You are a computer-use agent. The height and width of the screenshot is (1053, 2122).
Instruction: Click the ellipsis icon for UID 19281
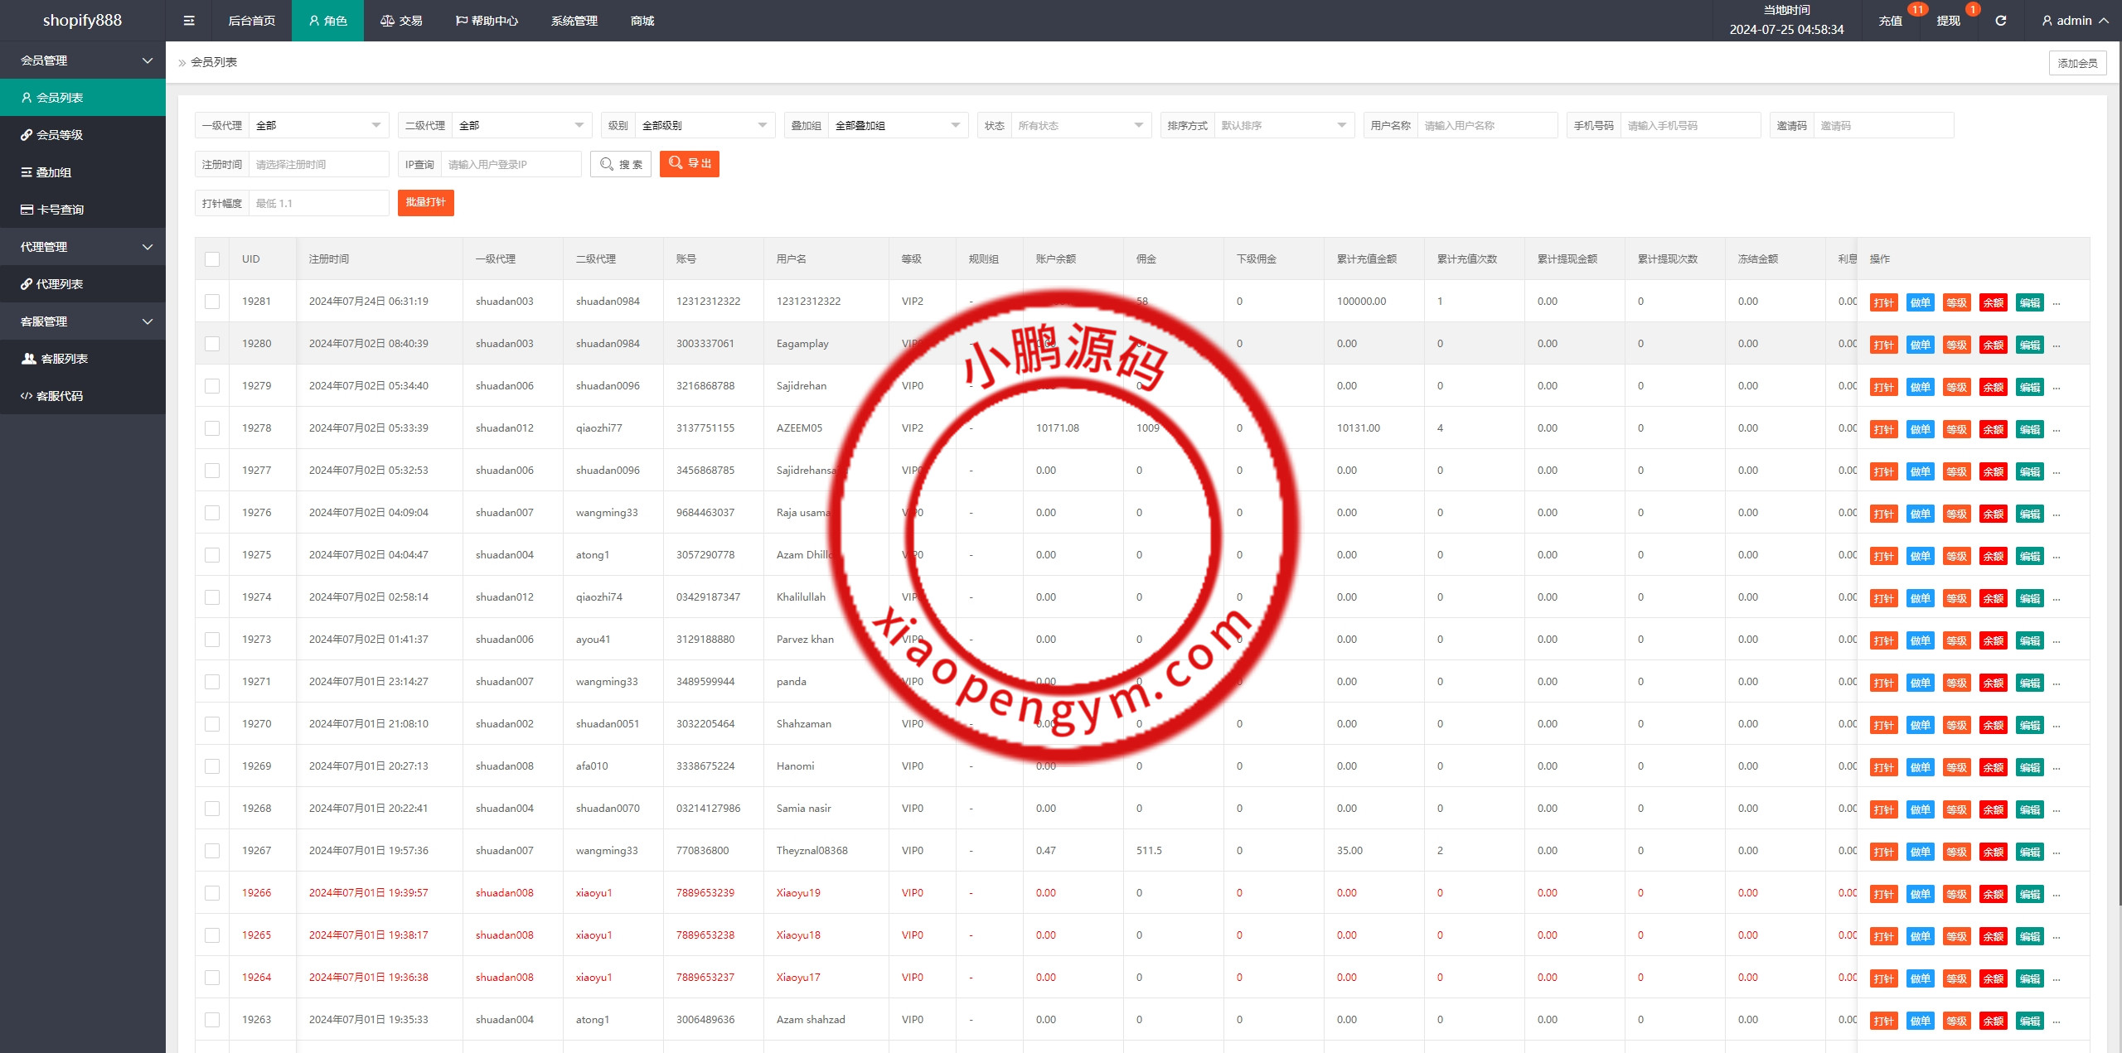[2057, 302]
